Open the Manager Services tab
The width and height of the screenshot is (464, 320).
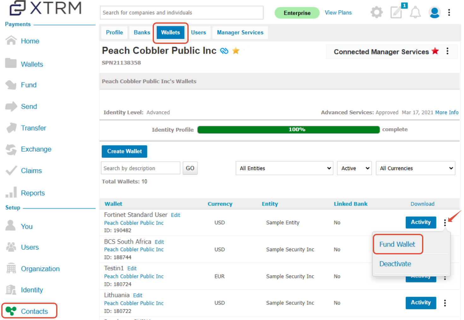240,33
